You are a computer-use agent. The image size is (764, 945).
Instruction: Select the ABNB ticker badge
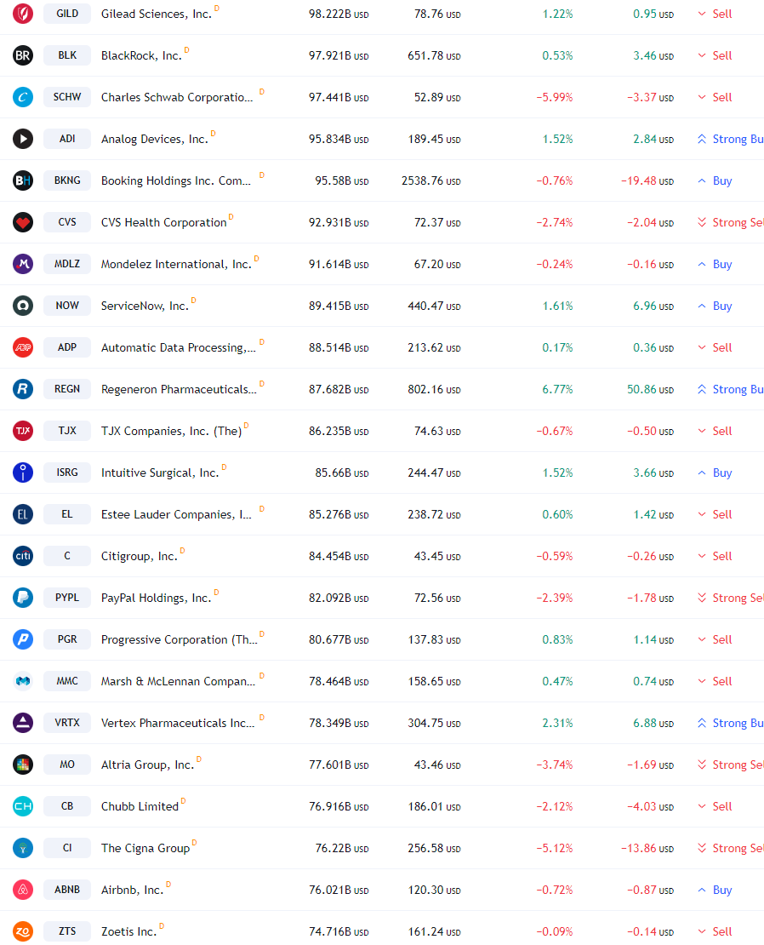pos(67,889)
